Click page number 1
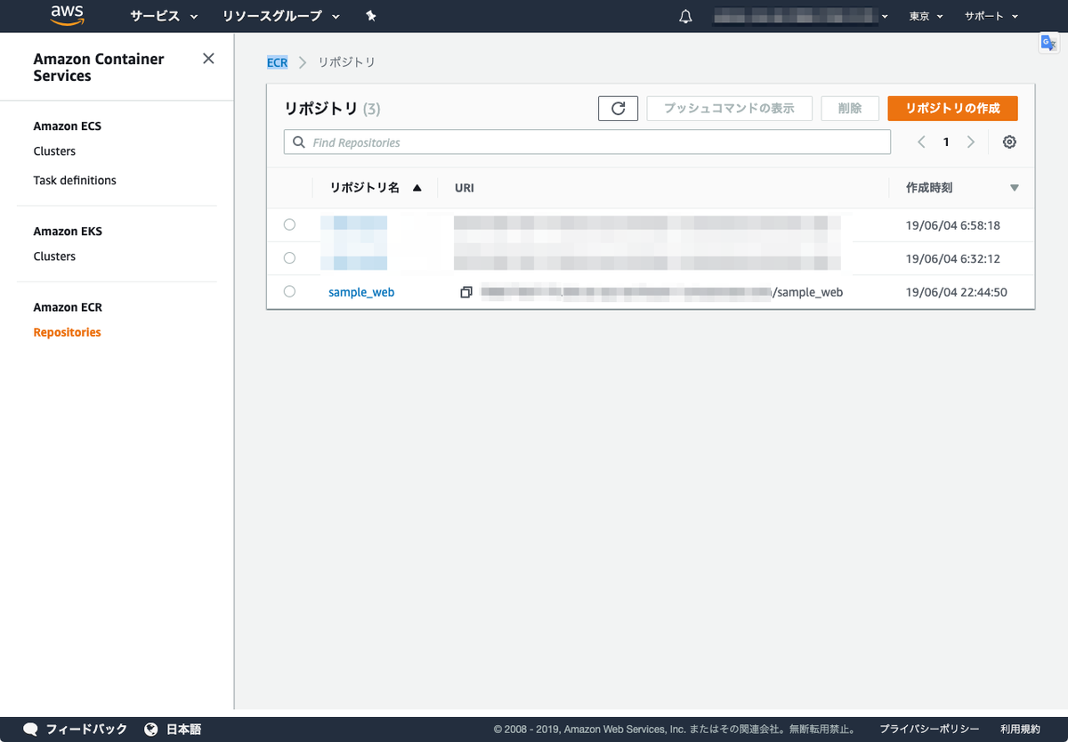The image size is (1068, 742). click(946, 143)
